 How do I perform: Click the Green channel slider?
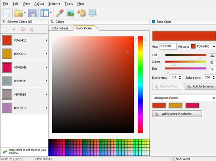point(186,62)
